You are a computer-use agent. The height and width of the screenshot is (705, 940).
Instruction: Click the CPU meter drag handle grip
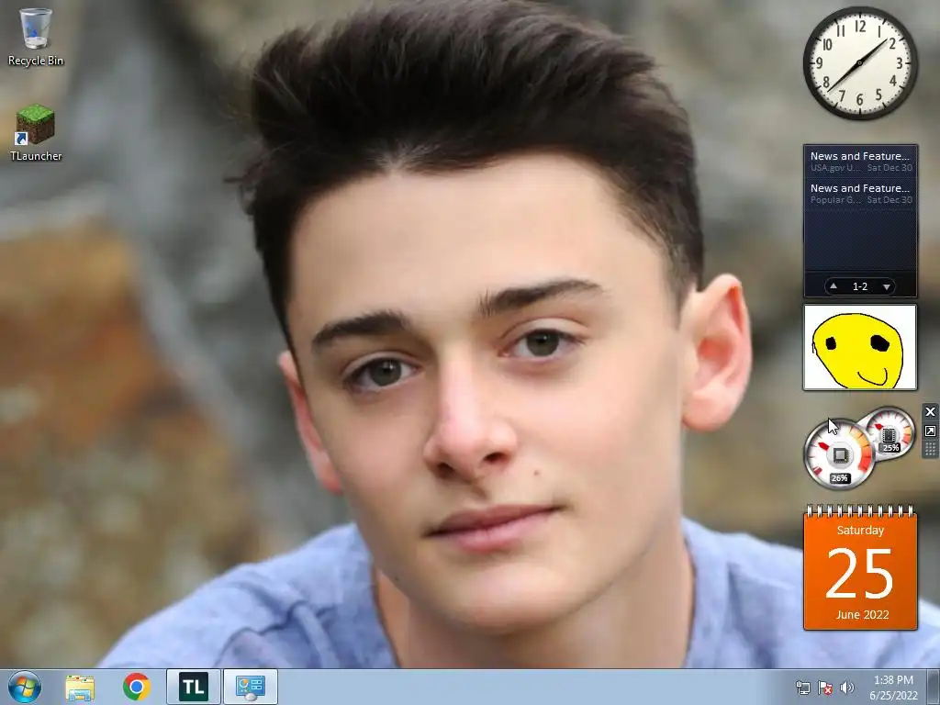930,450
